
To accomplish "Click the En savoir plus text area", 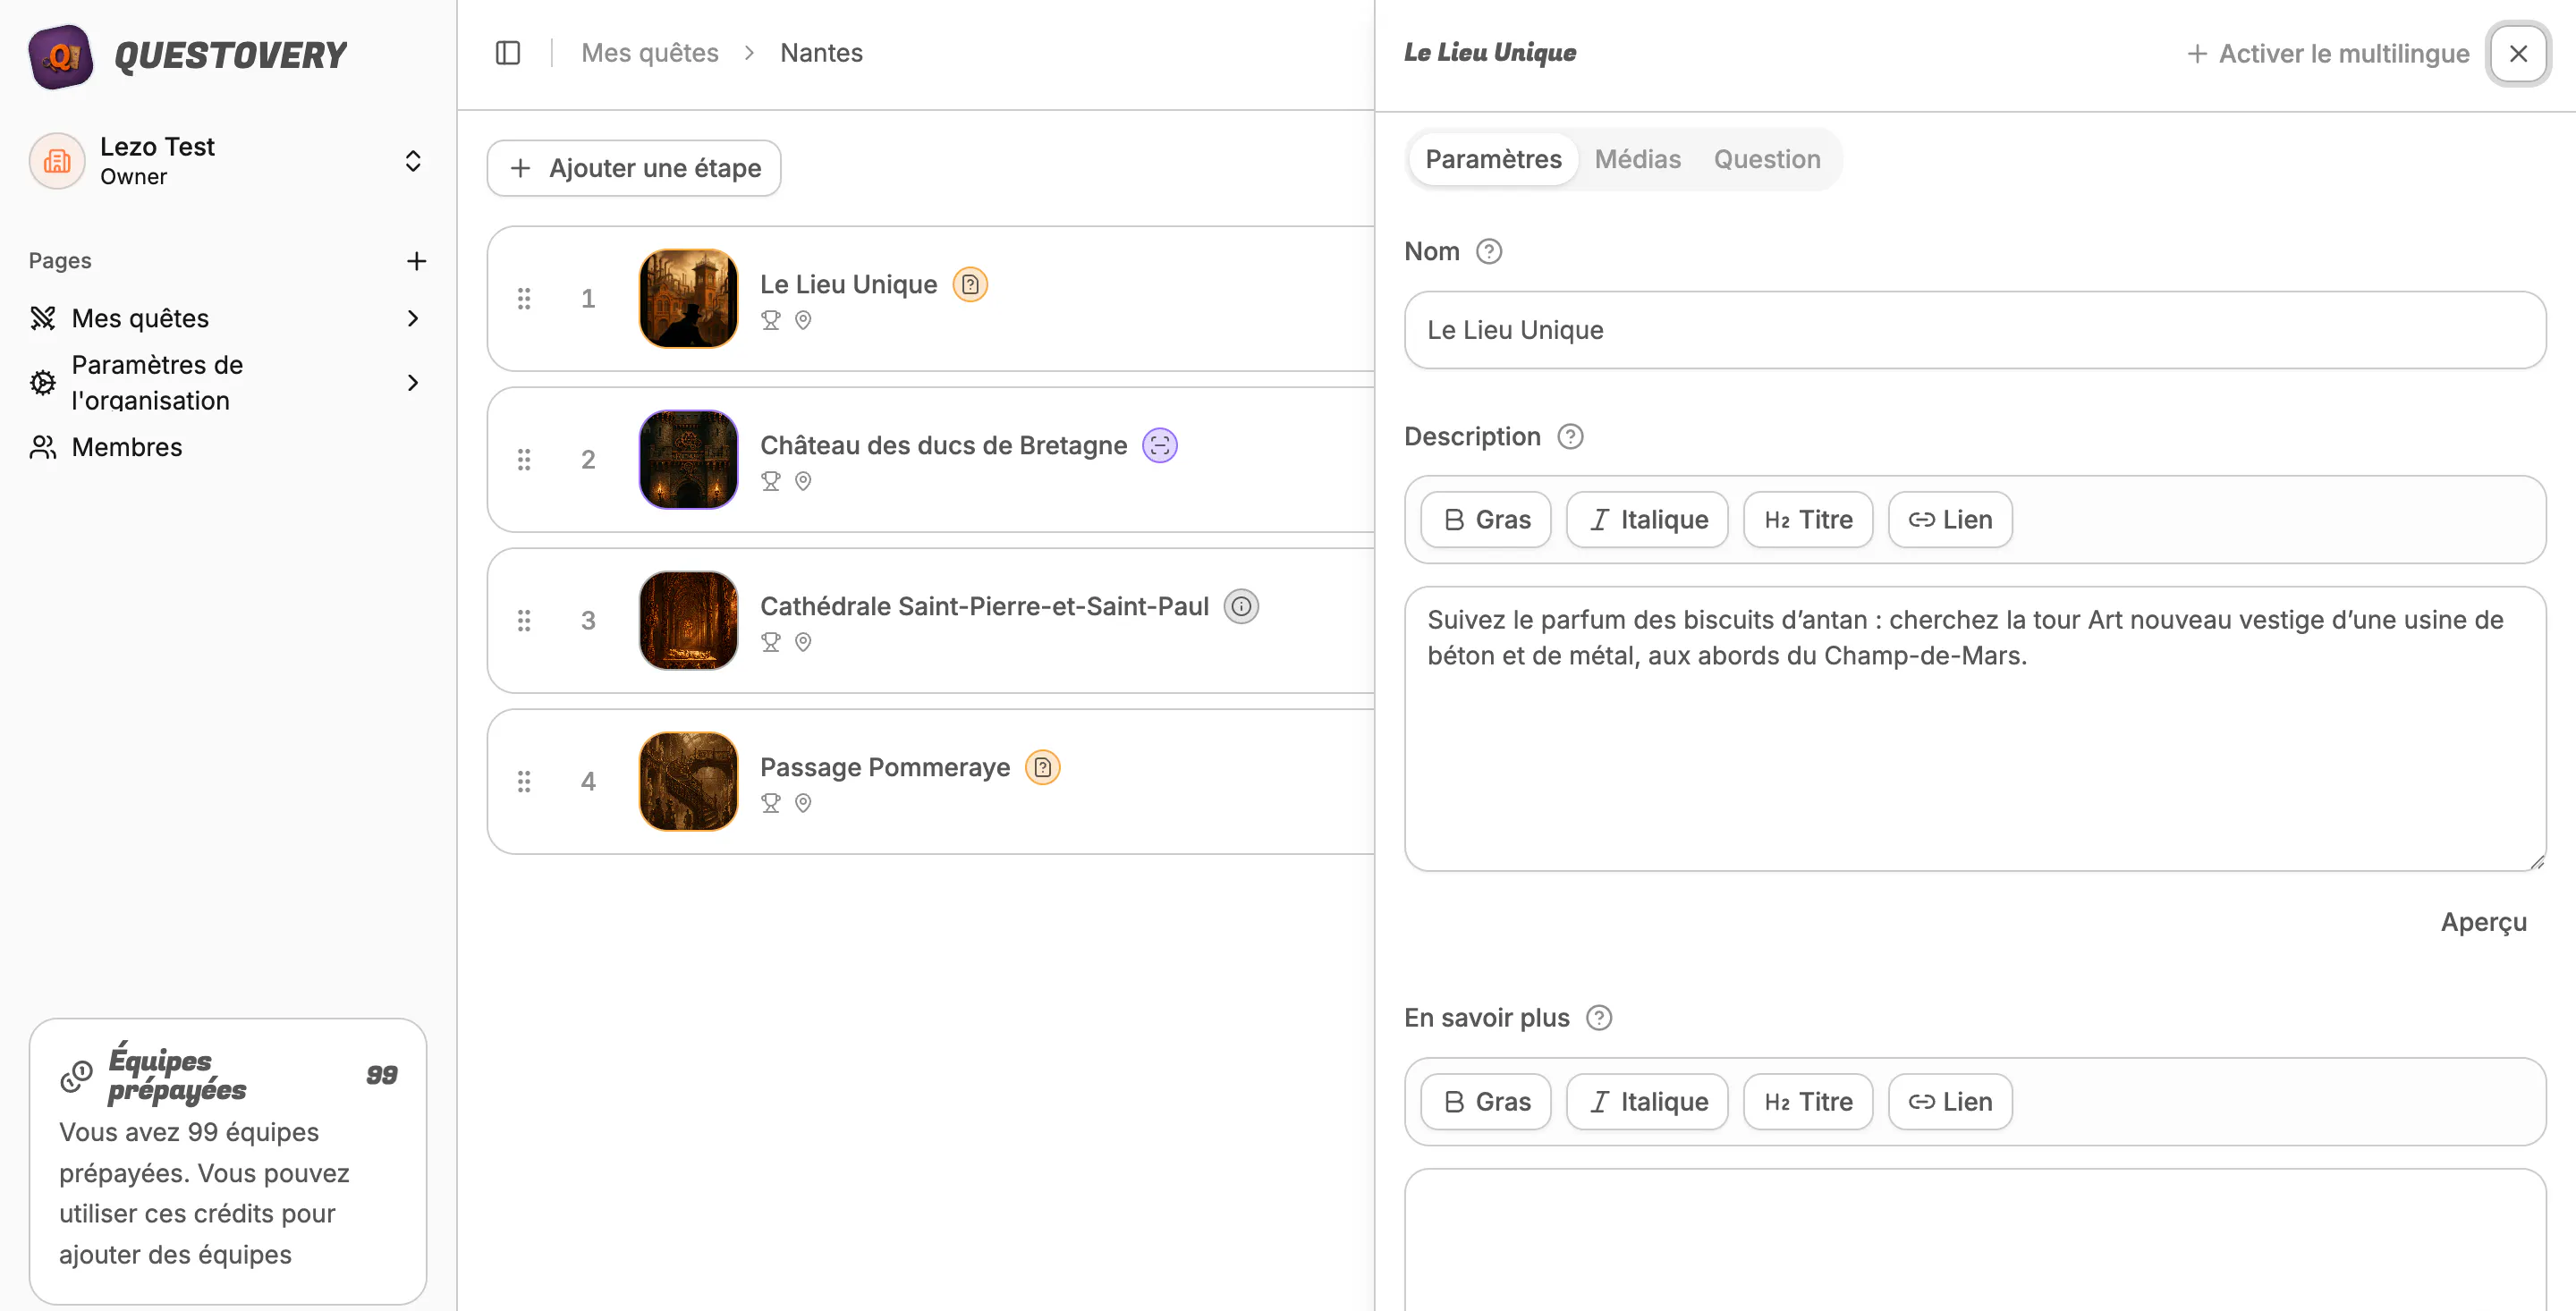I will [1975, 1240].
